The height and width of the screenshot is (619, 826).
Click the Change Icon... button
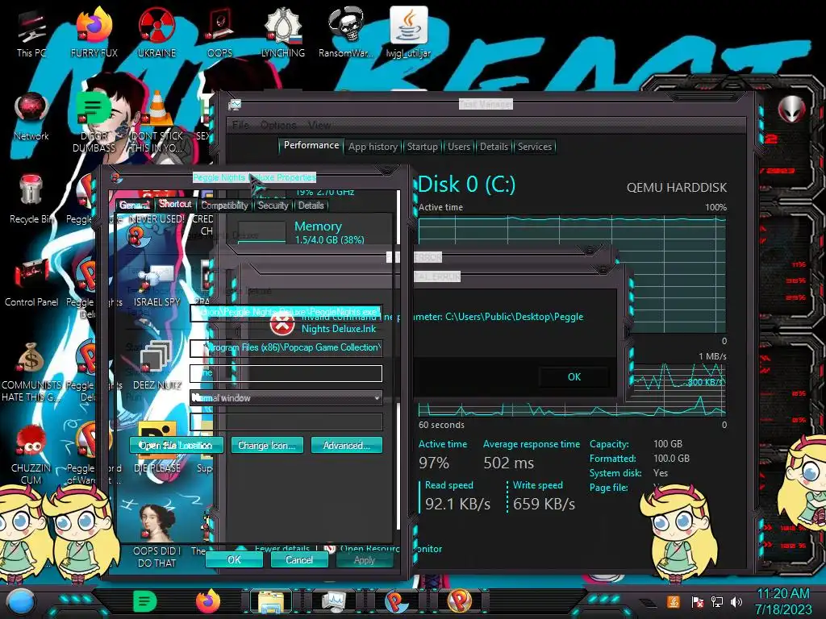pyautogui.click(x=266, y=445)
